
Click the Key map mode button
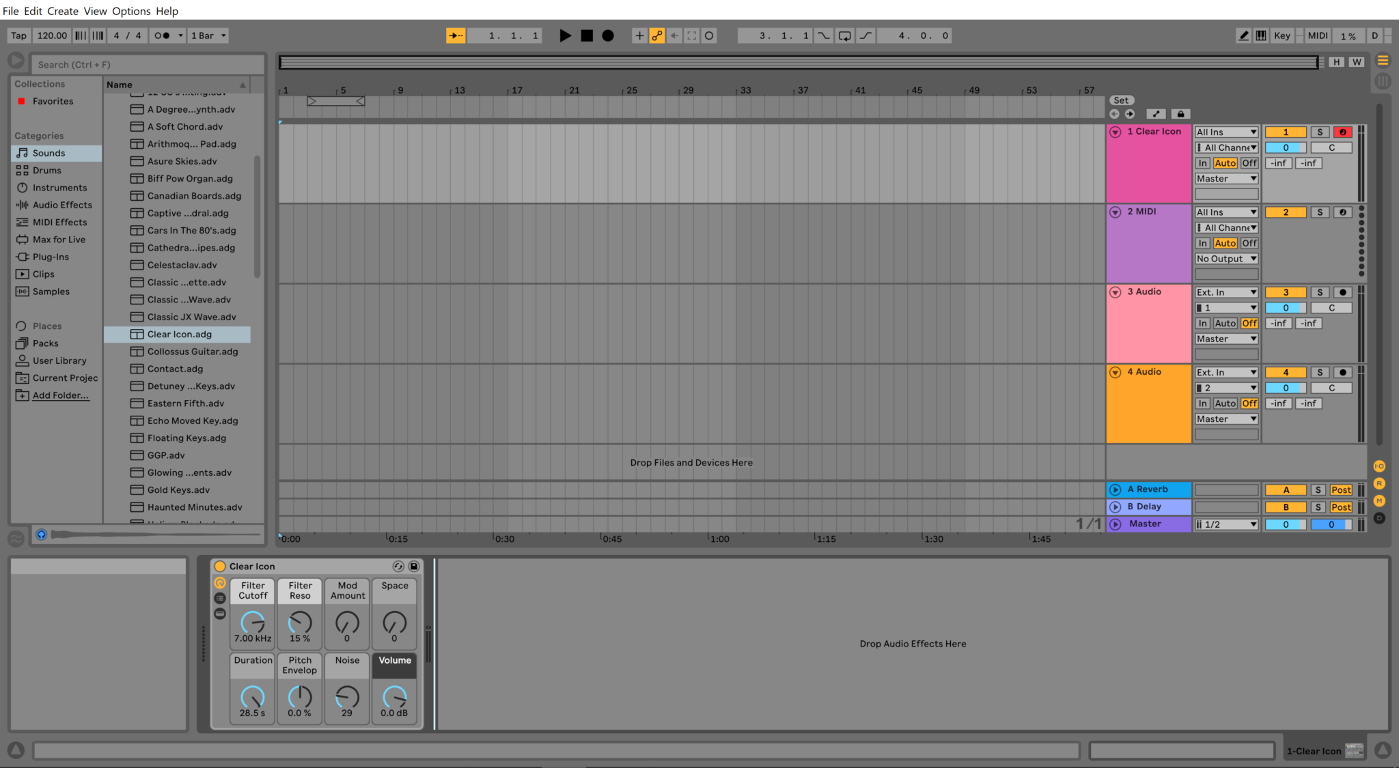(x=1282, y=35)
